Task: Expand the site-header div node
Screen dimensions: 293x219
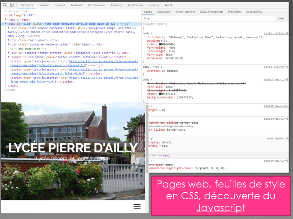Action: click(9, 28)
